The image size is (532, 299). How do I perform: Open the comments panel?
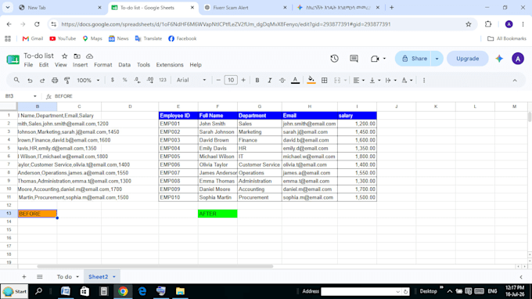coord(354,59)
